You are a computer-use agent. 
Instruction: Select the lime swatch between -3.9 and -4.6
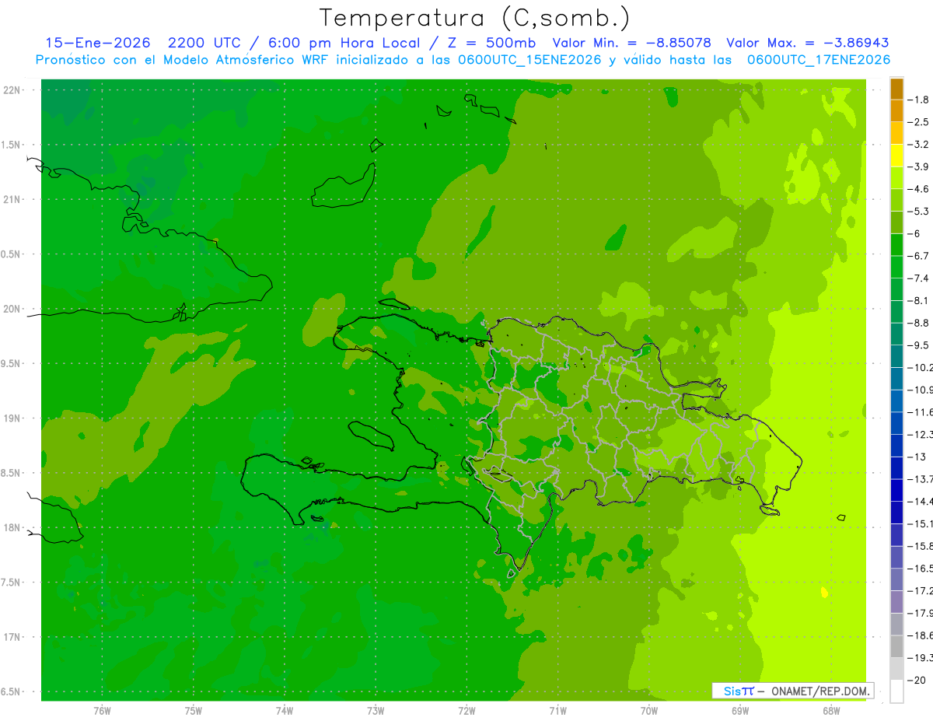point(896,178)
